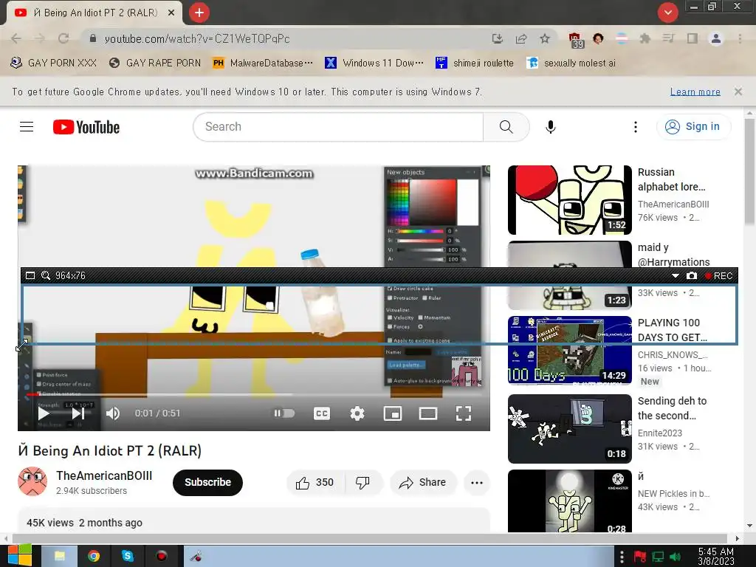Image resolution: width=756 pixels, height=567 pixels.
Task: Open Chrome side panel
Action: (x=693, y=38)
